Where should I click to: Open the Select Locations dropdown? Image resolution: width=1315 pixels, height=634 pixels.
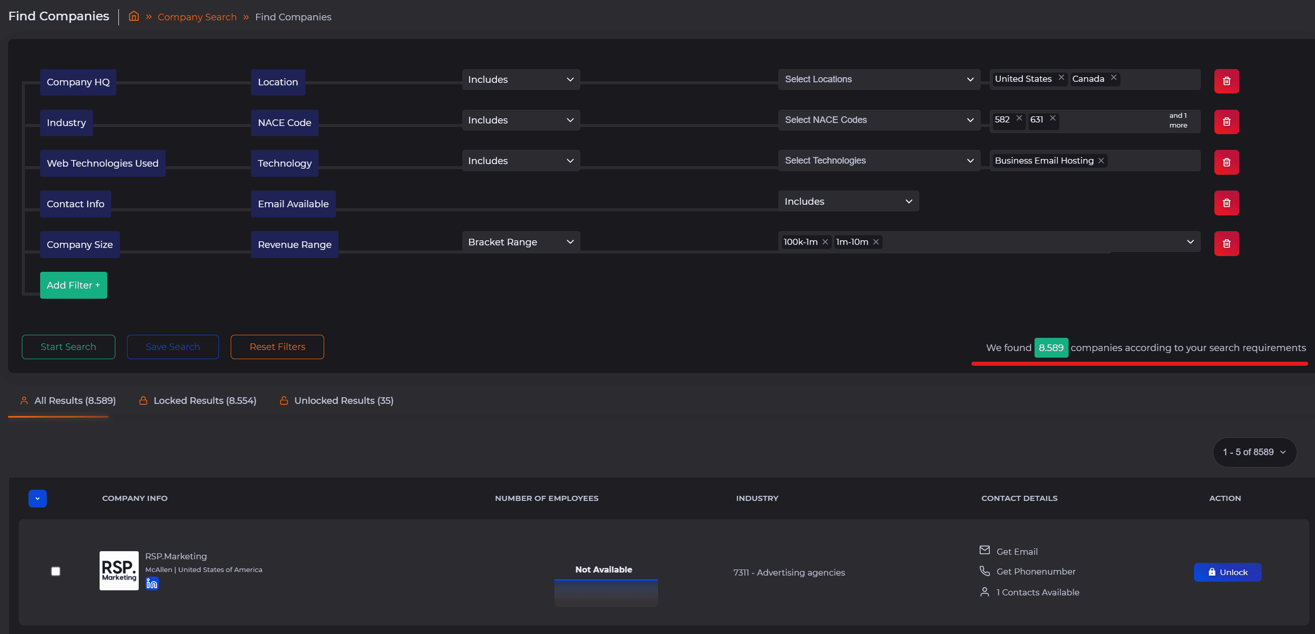pyautogui.click(x=879, y=79)
